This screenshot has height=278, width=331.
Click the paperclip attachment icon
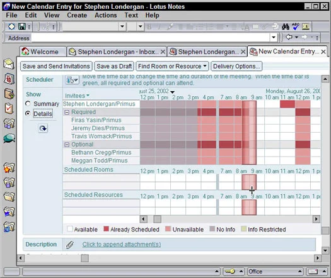[x=70, y=245]
